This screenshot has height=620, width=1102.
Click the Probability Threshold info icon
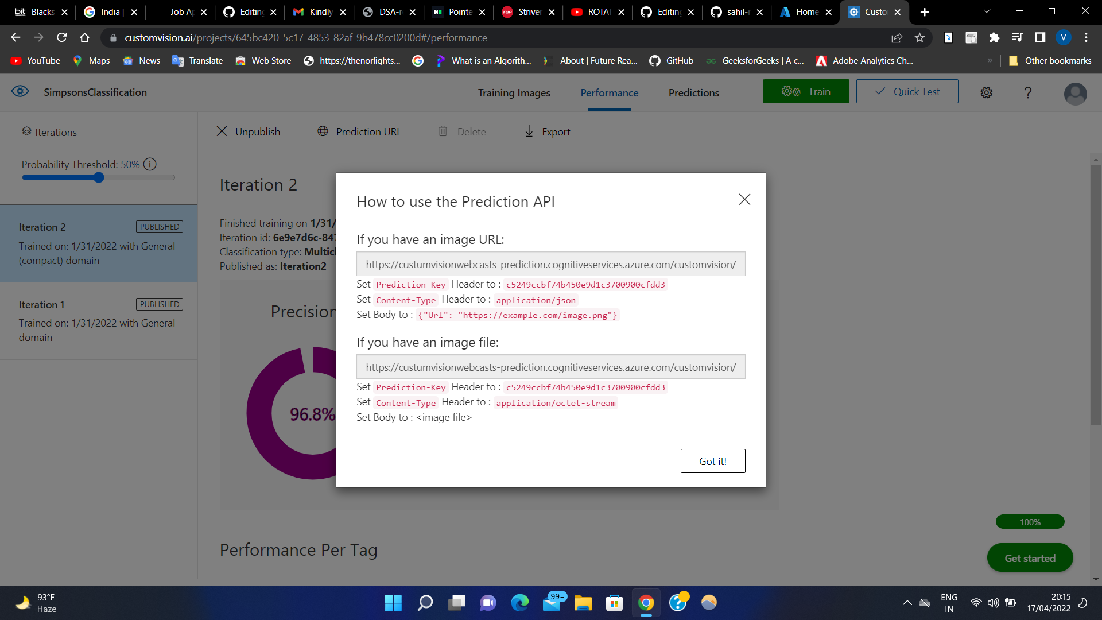pos(150,164)
